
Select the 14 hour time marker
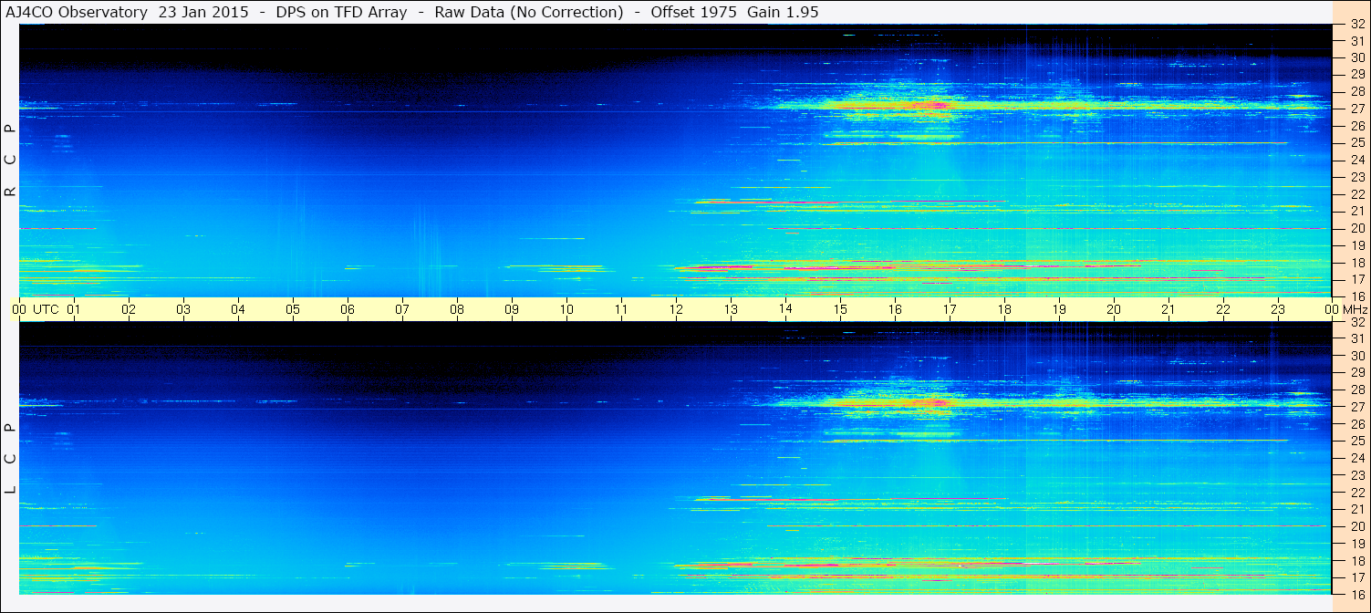pyautogui.click(x=785, y=308)
